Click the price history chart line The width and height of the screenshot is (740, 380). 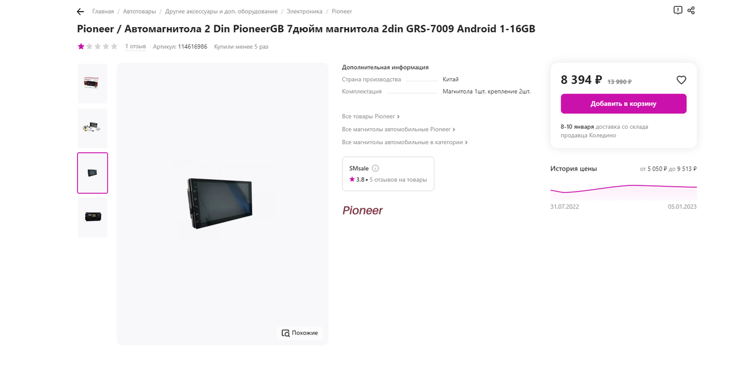(x=623, y=188)
